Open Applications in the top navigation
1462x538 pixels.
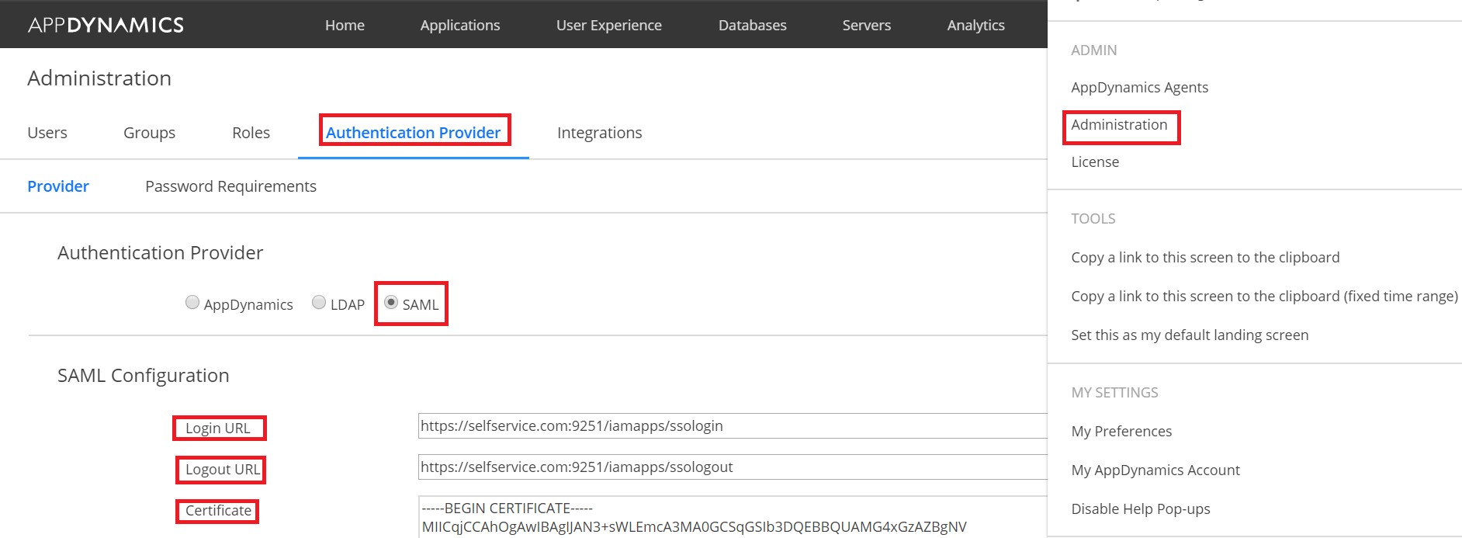click(460, 25)
